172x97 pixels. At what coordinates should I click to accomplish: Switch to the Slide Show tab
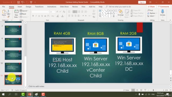coord(64,7)
